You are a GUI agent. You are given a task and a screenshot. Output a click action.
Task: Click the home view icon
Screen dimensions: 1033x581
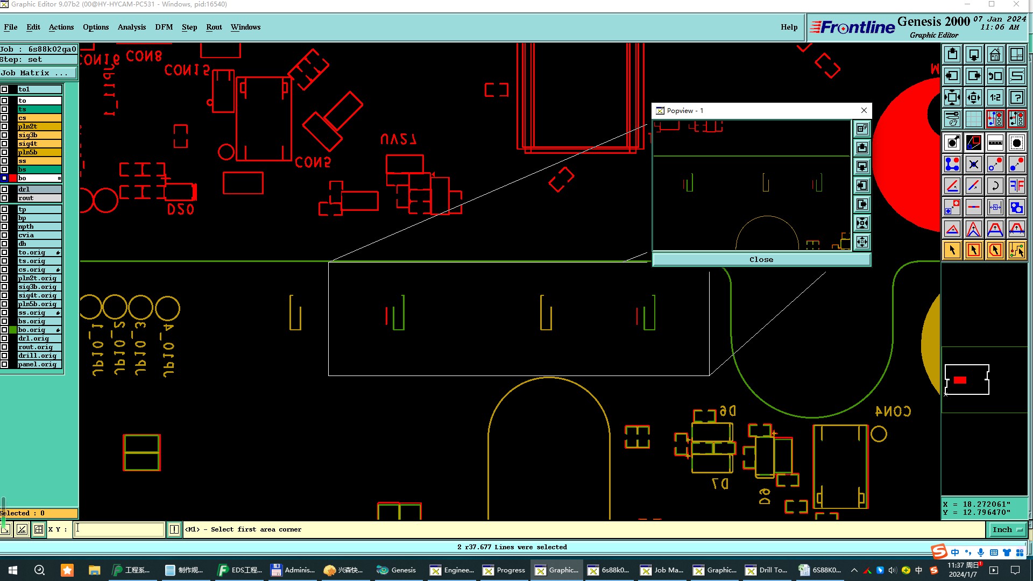995,54
